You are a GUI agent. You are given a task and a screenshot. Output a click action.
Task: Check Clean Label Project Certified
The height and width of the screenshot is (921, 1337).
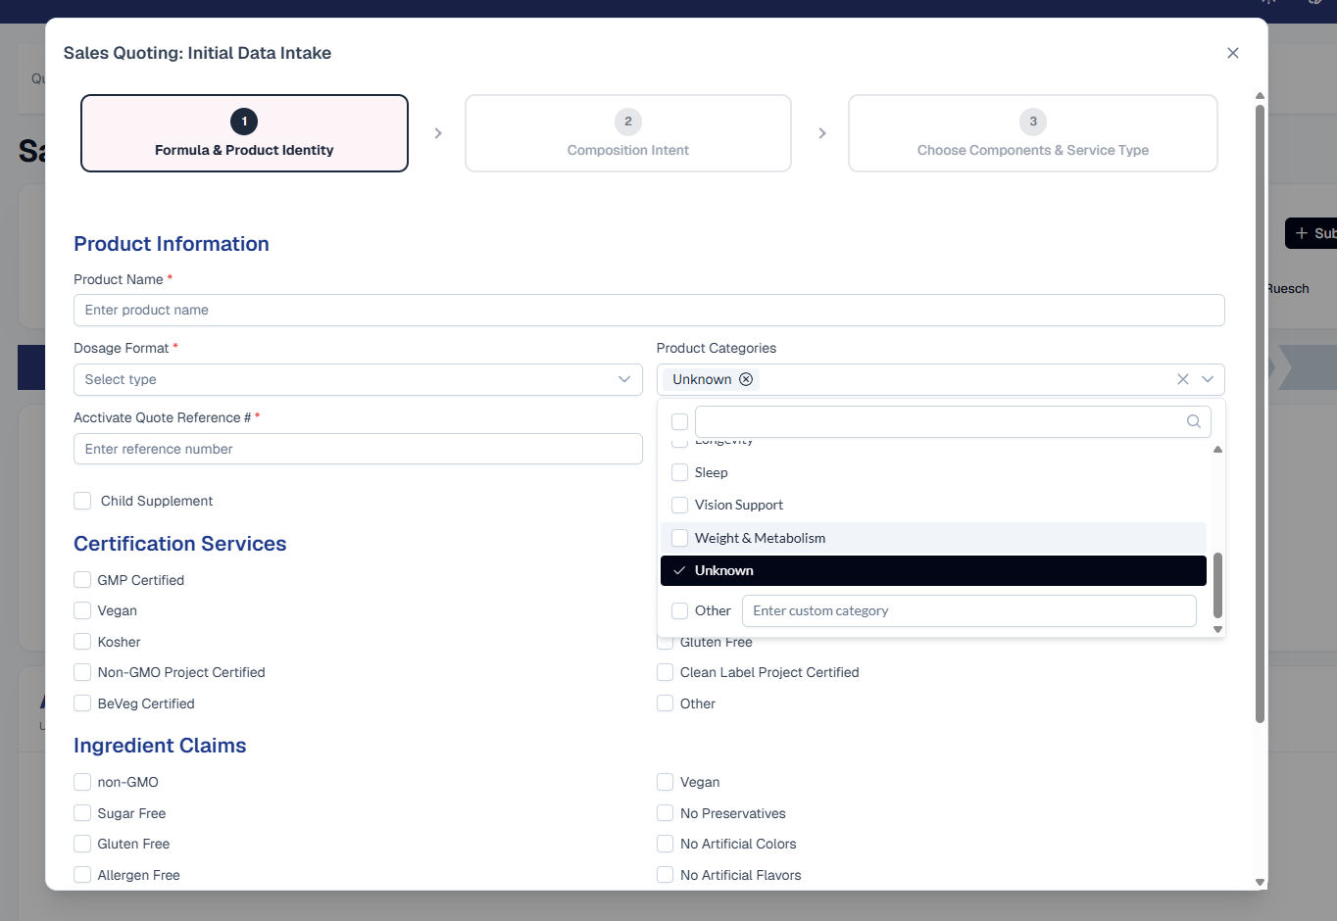[665, 672]
